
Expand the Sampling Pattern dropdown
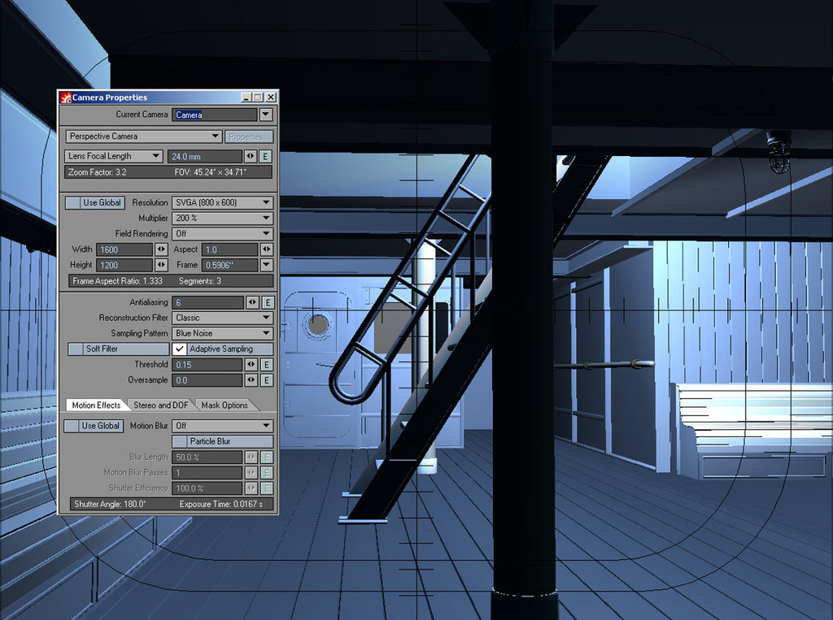coord(223,333)
